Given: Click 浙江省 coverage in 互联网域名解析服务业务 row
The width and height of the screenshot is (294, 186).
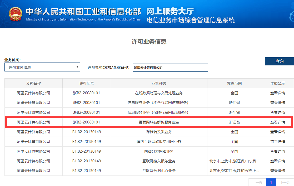Looking at the screenshot, I should coord(234,122).
